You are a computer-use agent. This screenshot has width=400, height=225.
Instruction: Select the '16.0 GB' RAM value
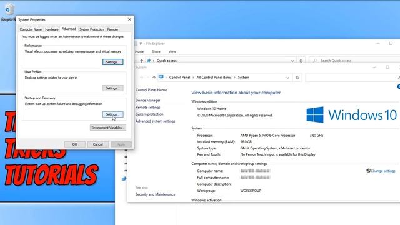[246, 142]
